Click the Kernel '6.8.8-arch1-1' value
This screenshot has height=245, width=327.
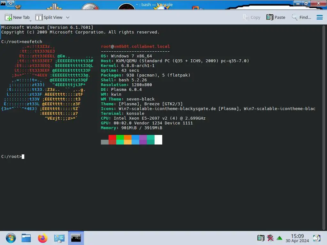tap(138, 66)
